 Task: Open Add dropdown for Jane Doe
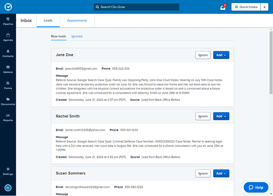221,55
